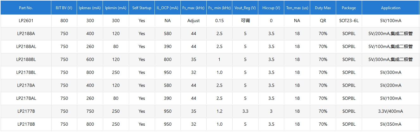
Task: Click the Hiccup (V) column header
Action: (271, 8)
